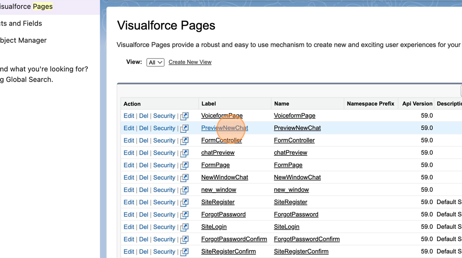Image resolution: width=462 pixels, height=258 pixels.
Task: Edit the VoiceformPage entry
Action: click(129, 116)
